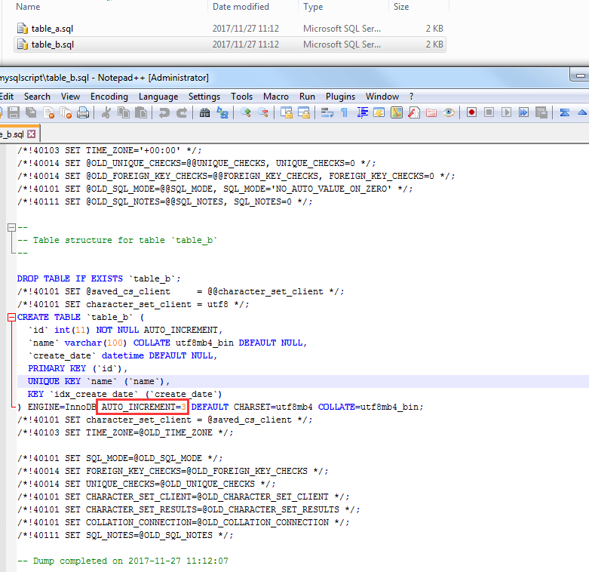Start macro recording with red dot icon
Image resolution: width=589 pixels, height=572 pixels.
[x=471, y=112]
